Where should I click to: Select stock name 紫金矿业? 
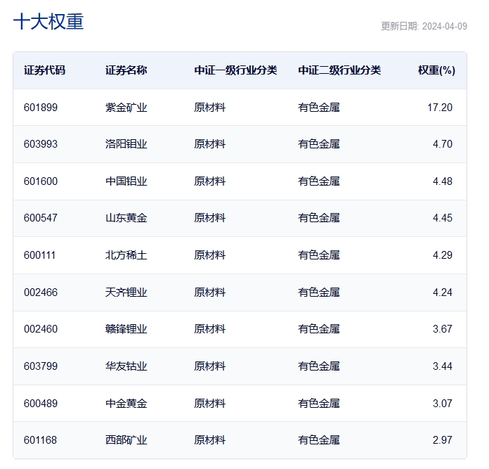point(126,108)
